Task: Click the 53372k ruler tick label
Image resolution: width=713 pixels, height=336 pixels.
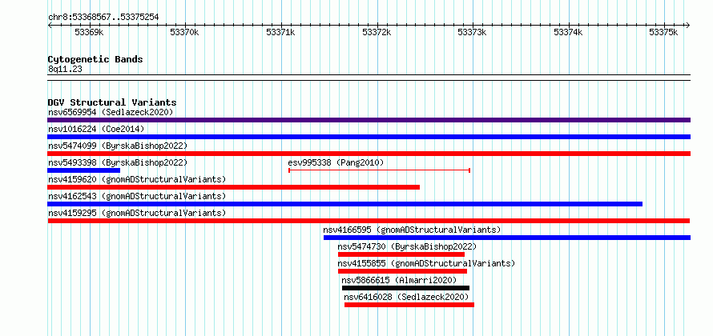Action: point(377,33)
